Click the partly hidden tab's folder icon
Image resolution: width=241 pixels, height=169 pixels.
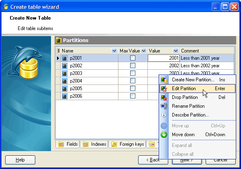152,144
